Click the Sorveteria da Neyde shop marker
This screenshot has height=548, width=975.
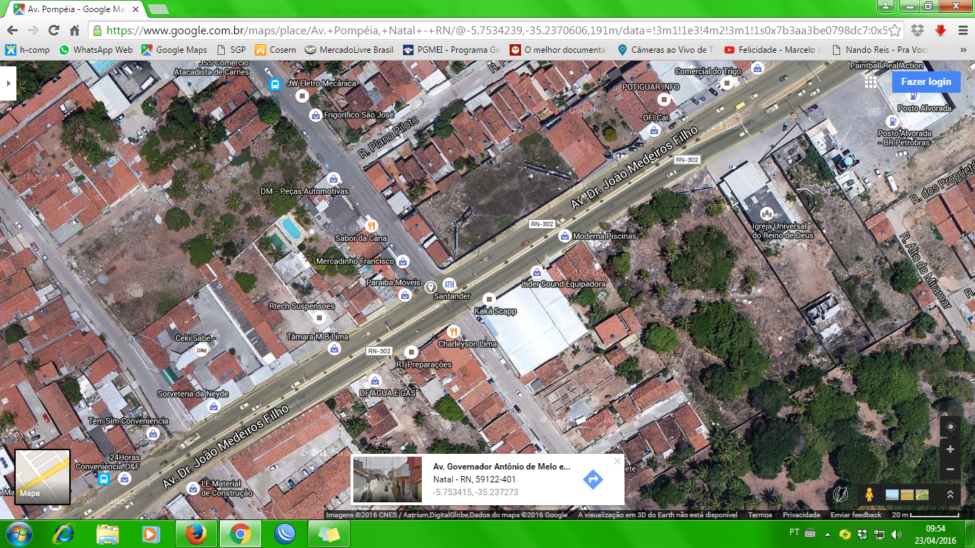[x=213, y=406]
